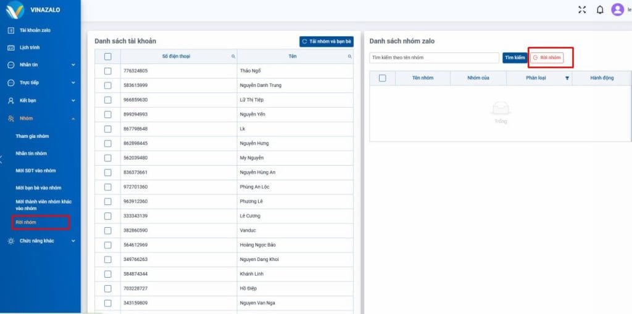Image resolution: width=632 pixels, height=314 pixels.
Task: Click filter icon in Phân loại column
Action: tap(567, 78)
